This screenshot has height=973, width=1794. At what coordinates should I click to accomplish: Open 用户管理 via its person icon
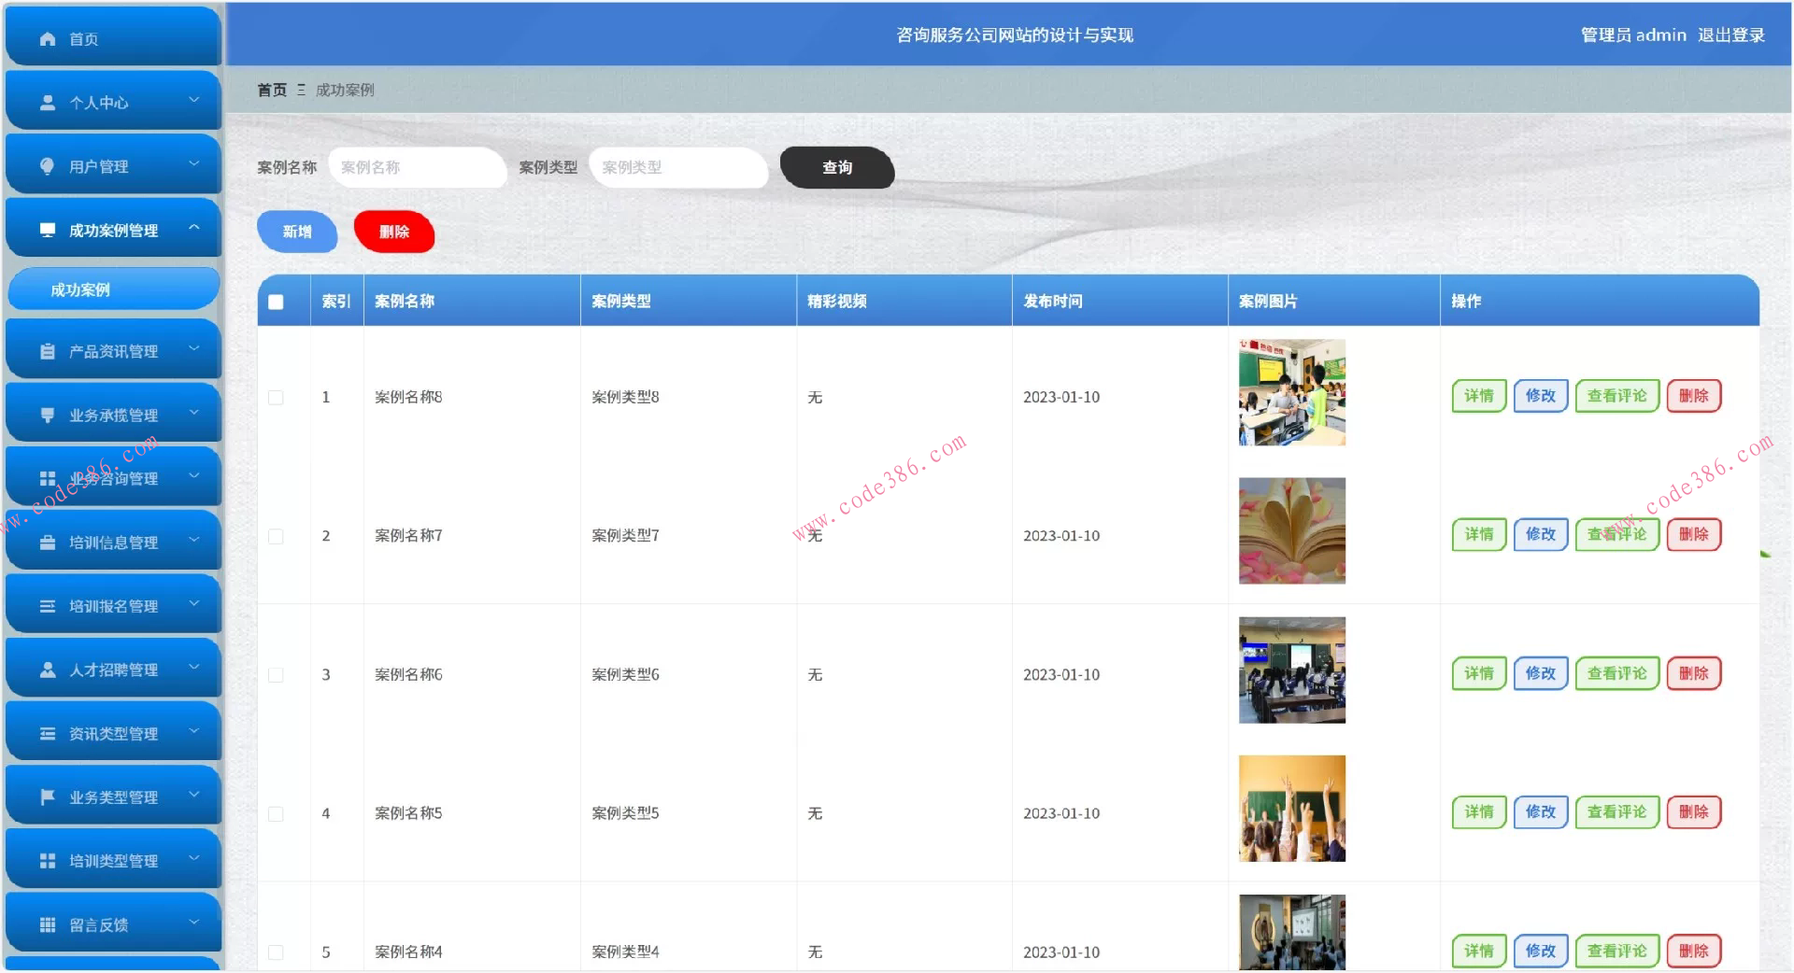tap(45, 165)
